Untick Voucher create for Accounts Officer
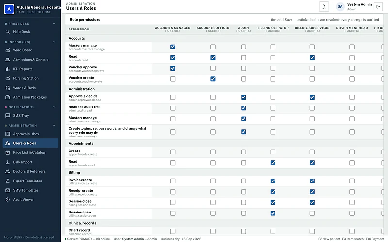The height and width of the screenshot is (242, 388). tap(213, 79)
